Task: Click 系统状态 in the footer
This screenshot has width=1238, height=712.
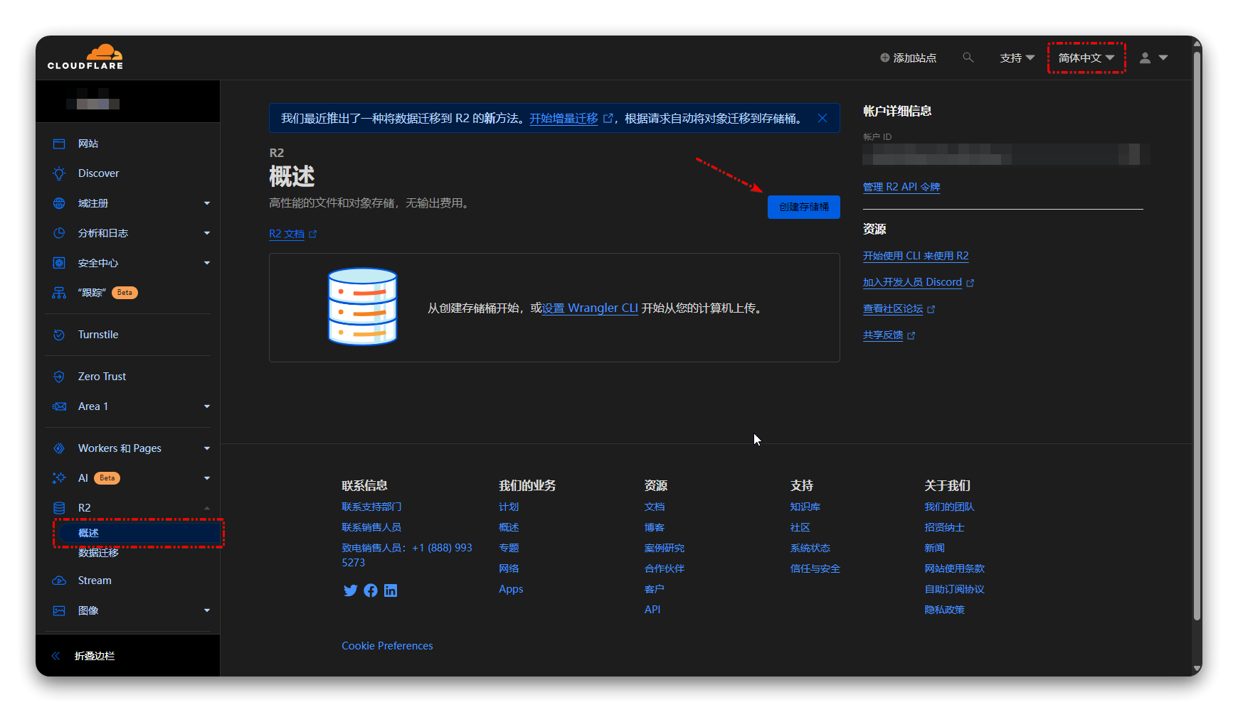Action: click(x=810, y=548)
